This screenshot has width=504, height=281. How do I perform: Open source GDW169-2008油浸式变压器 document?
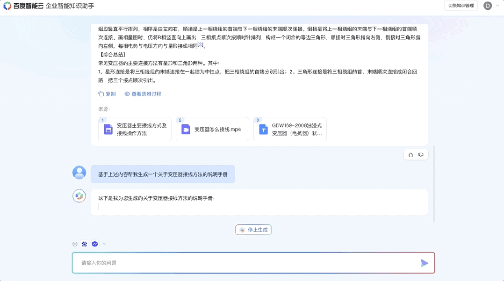290,129
